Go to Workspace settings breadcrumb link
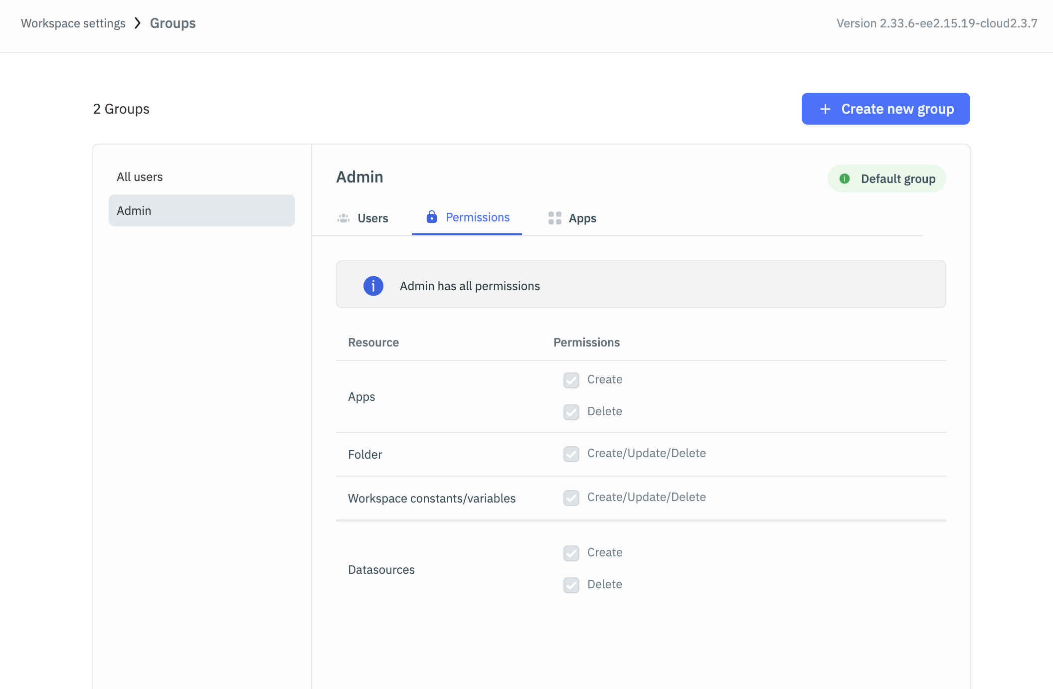 (x=73, y=23)
